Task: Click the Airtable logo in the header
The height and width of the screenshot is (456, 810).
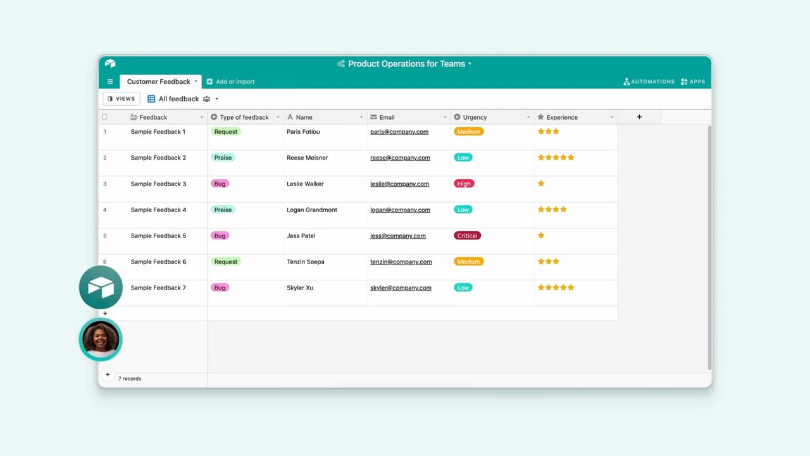Action: click(110, 63)
